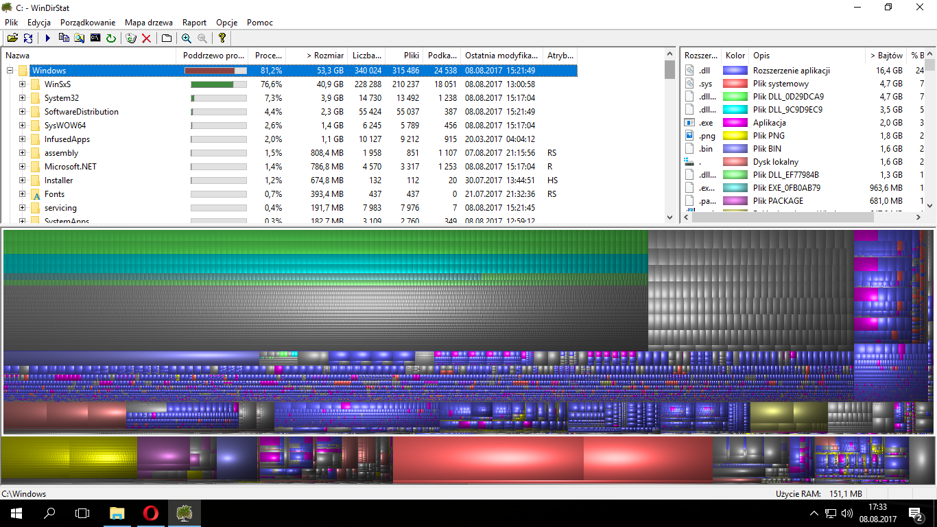Click the magenta color swatch for .exe

(735, 123)
